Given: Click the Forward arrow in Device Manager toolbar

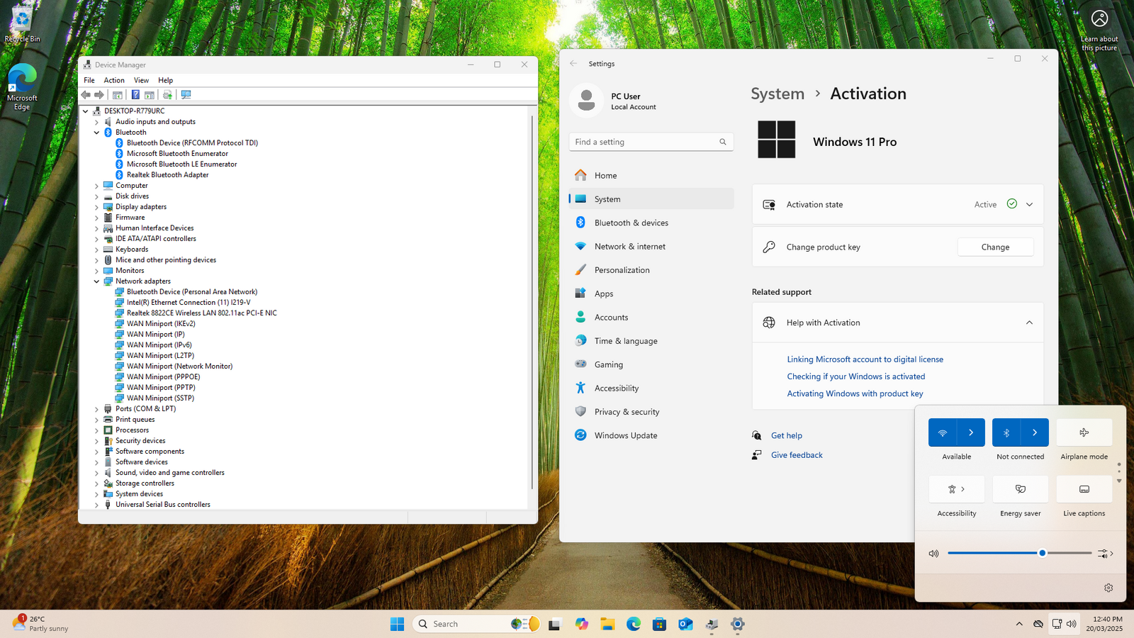Looking at the screenshot, I should click(99, 95).
